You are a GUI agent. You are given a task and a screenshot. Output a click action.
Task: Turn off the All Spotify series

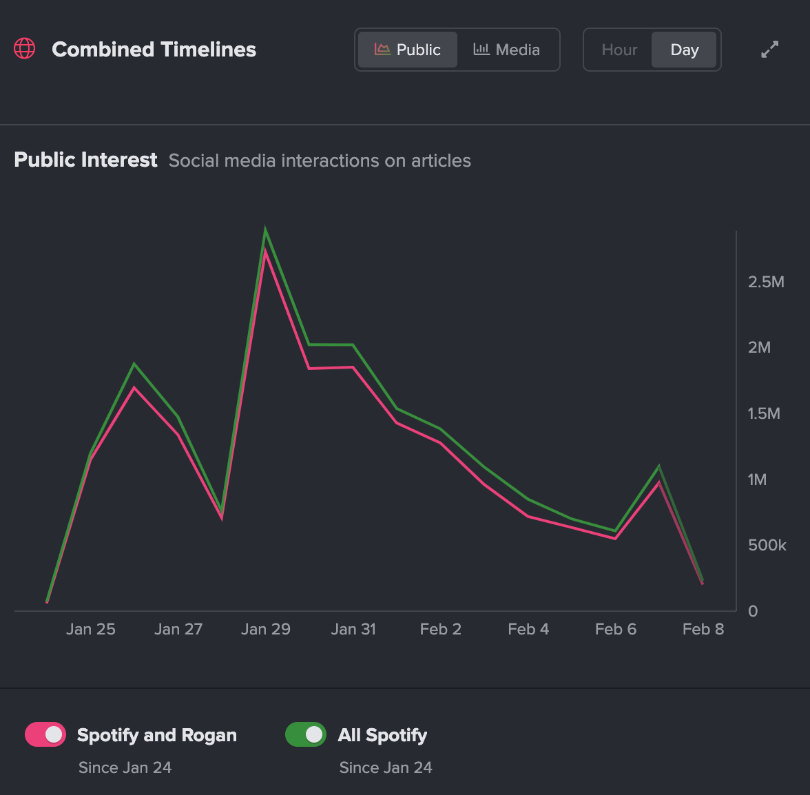(x=306, y=734)
